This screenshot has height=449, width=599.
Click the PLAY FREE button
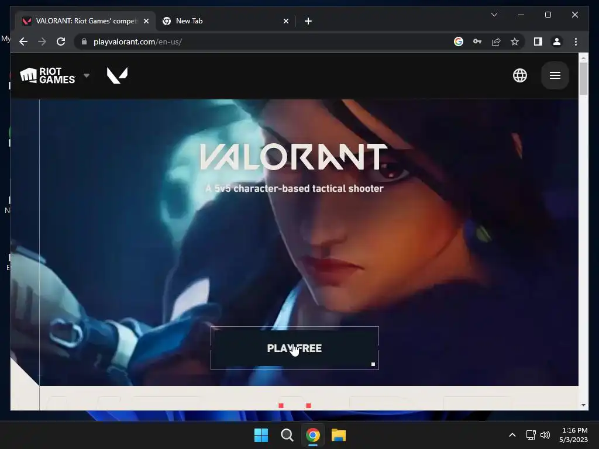coord(295,348)
